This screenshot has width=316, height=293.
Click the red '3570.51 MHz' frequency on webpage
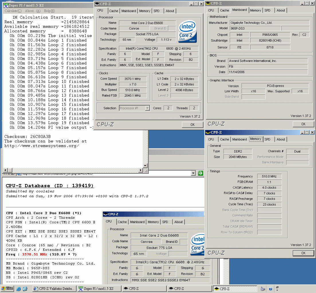pyautogui.click(x=35, y=254)
